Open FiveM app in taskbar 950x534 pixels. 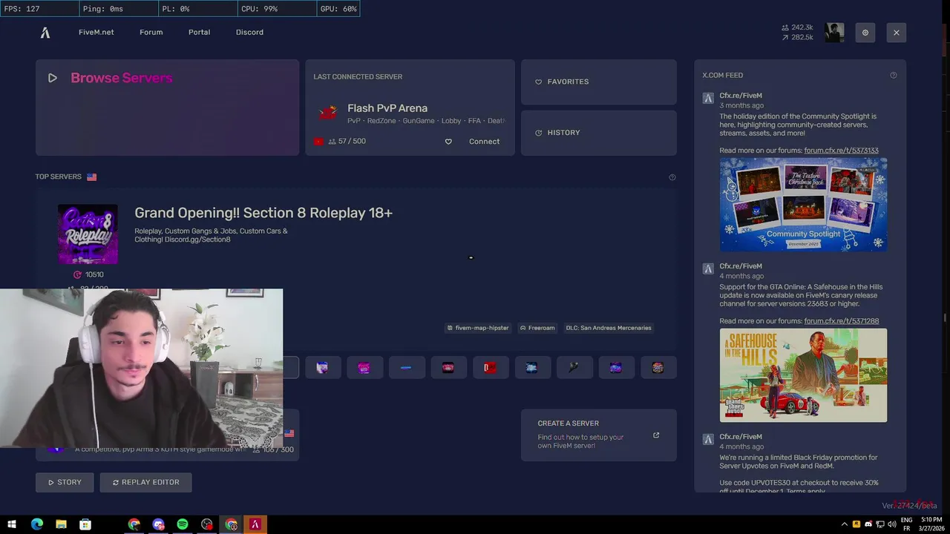[x=255, y=525]
